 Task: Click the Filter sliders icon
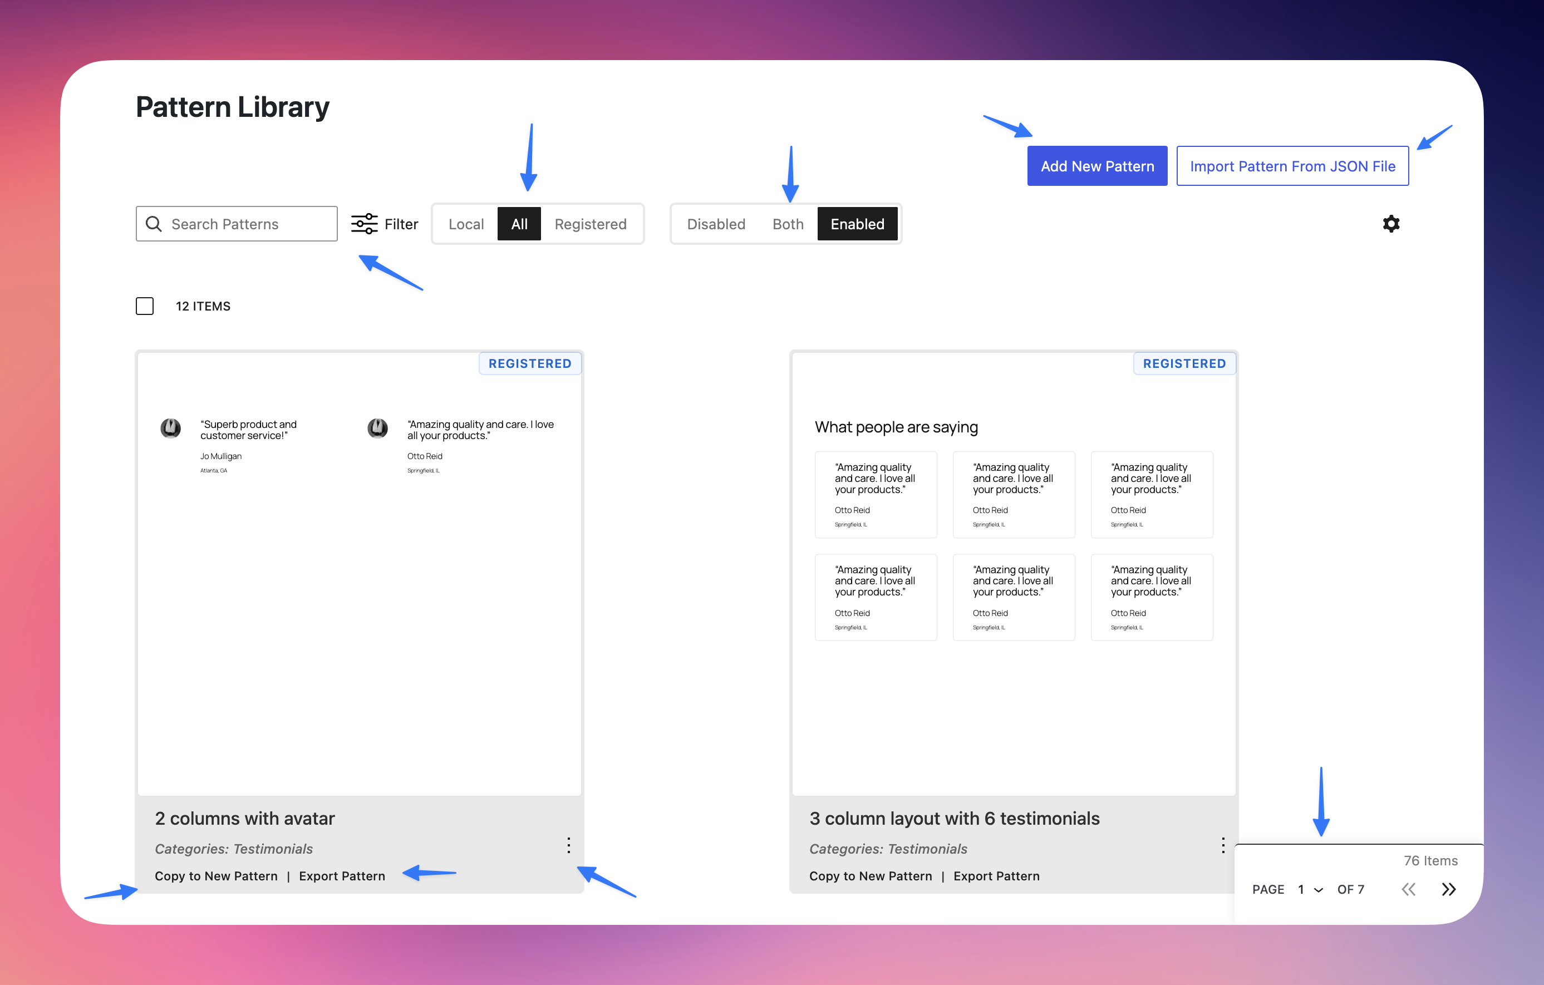click(x=364, y=224)
